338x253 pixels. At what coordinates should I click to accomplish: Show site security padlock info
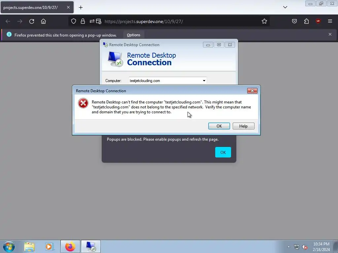83,21
